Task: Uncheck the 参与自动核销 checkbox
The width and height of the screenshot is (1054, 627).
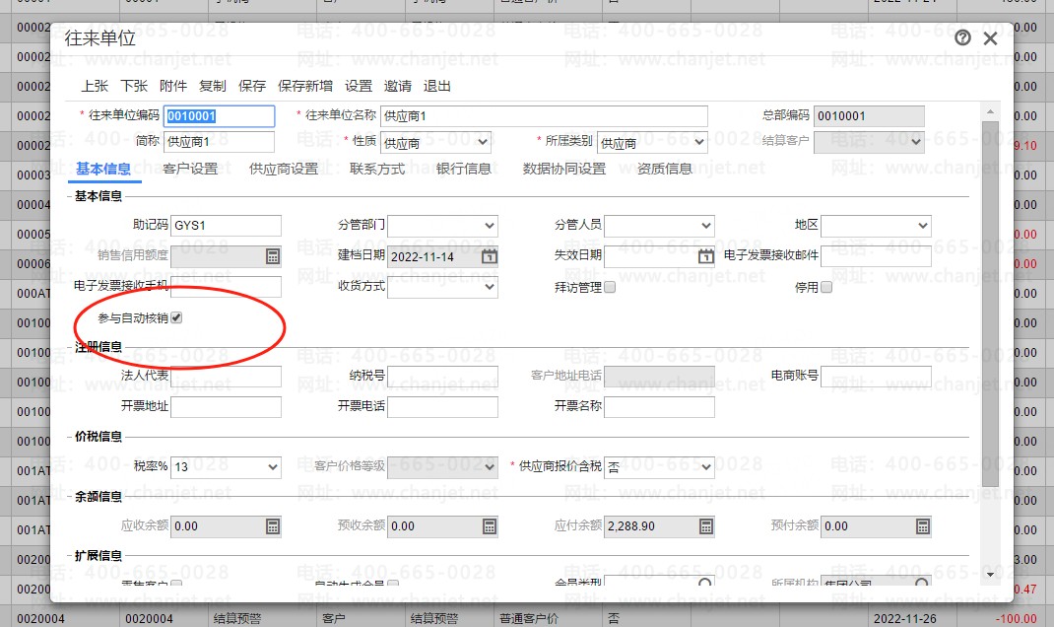Action: pyautogui.click(x=176, y=317)
